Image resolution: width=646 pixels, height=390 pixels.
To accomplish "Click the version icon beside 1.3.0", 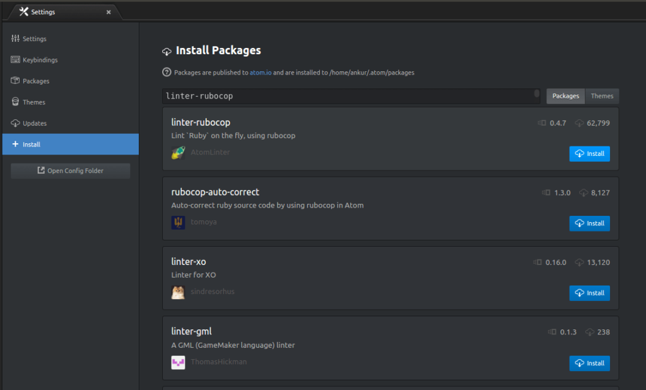I will (546, 192).
